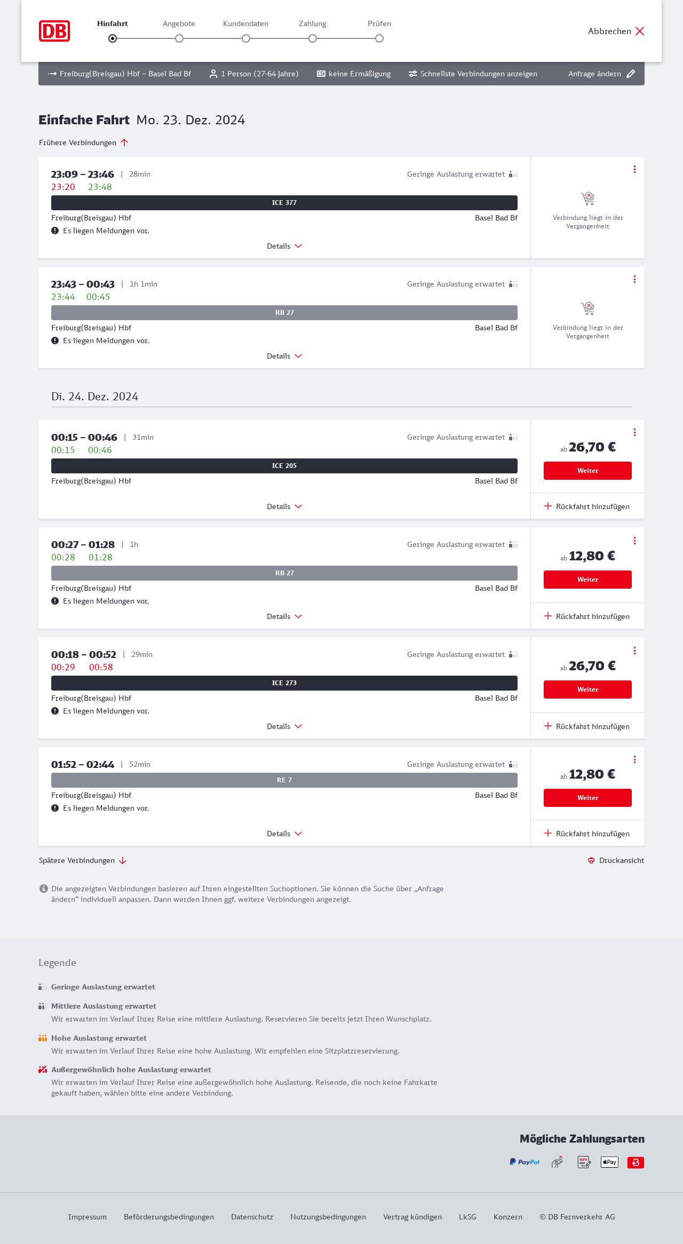The width and height of the screenshot is (683, 1244).
Task: Expand Details for ICE 205 connection
Action: pyautogui.click(x=284, y=506)
